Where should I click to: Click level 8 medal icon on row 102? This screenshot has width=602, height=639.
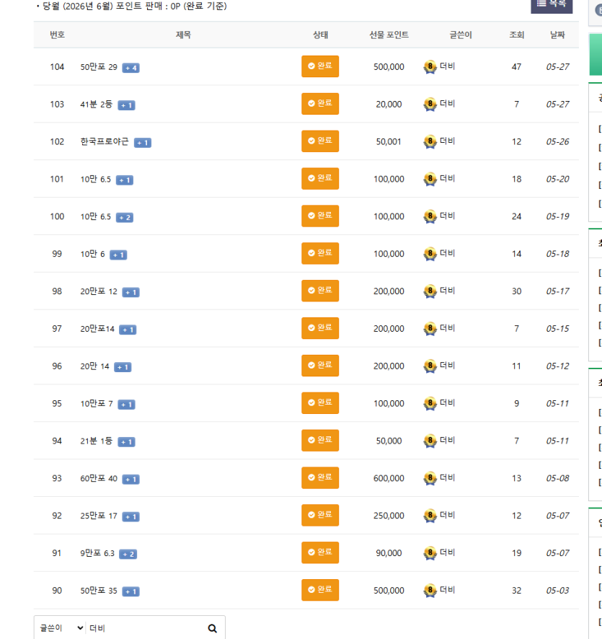430,142
